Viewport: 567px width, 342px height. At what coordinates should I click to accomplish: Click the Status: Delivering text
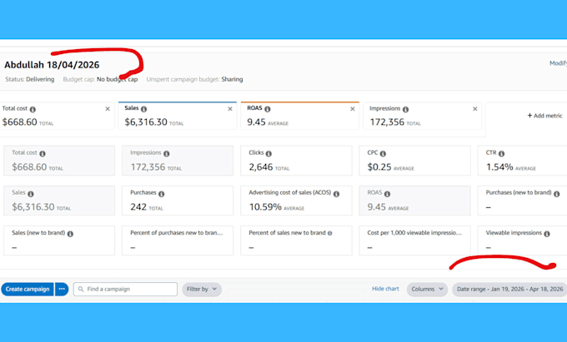[30, 79]
